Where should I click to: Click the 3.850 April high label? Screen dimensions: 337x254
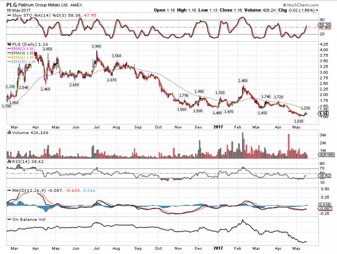click(47, 49)
